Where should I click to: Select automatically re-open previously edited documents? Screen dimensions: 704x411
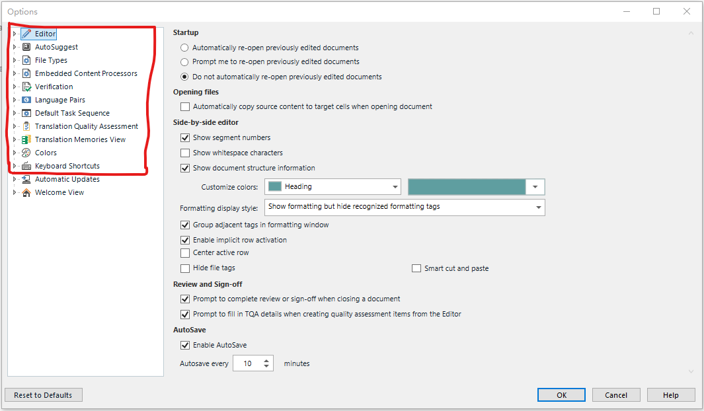tap(184, 48)
